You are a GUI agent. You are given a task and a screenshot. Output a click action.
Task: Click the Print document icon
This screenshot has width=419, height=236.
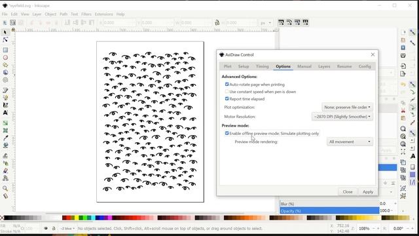(403, 55)
